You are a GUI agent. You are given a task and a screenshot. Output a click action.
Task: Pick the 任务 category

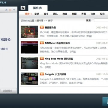[x=93, y=14]
